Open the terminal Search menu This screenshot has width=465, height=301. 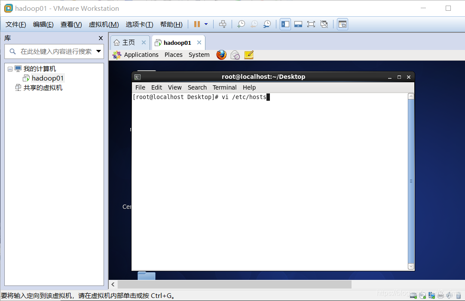(x=197, y=87)
